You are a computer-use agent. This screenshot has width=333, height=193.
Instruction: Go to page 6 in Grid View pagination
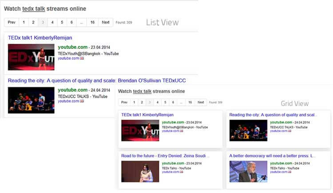tap(173, 102)
